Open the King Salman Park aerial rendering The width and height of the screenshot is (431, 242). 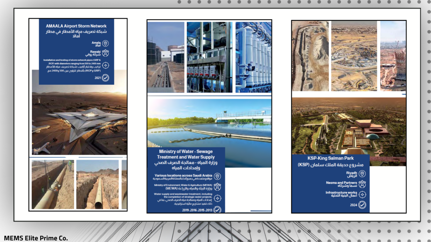coord(349,126)
